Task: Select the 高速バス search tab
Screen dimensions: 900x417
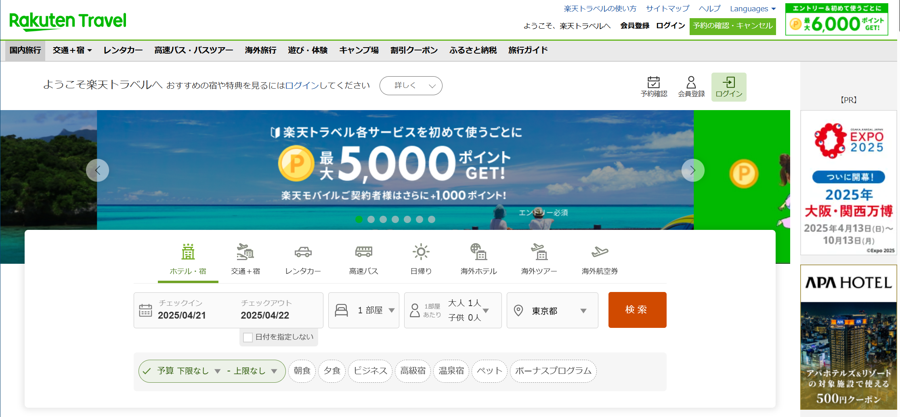Action: (x=364, y=260)
